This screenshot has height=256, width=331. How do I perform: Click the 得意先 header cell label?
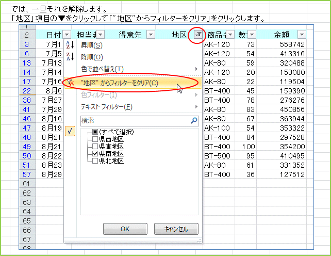[130, 35]
